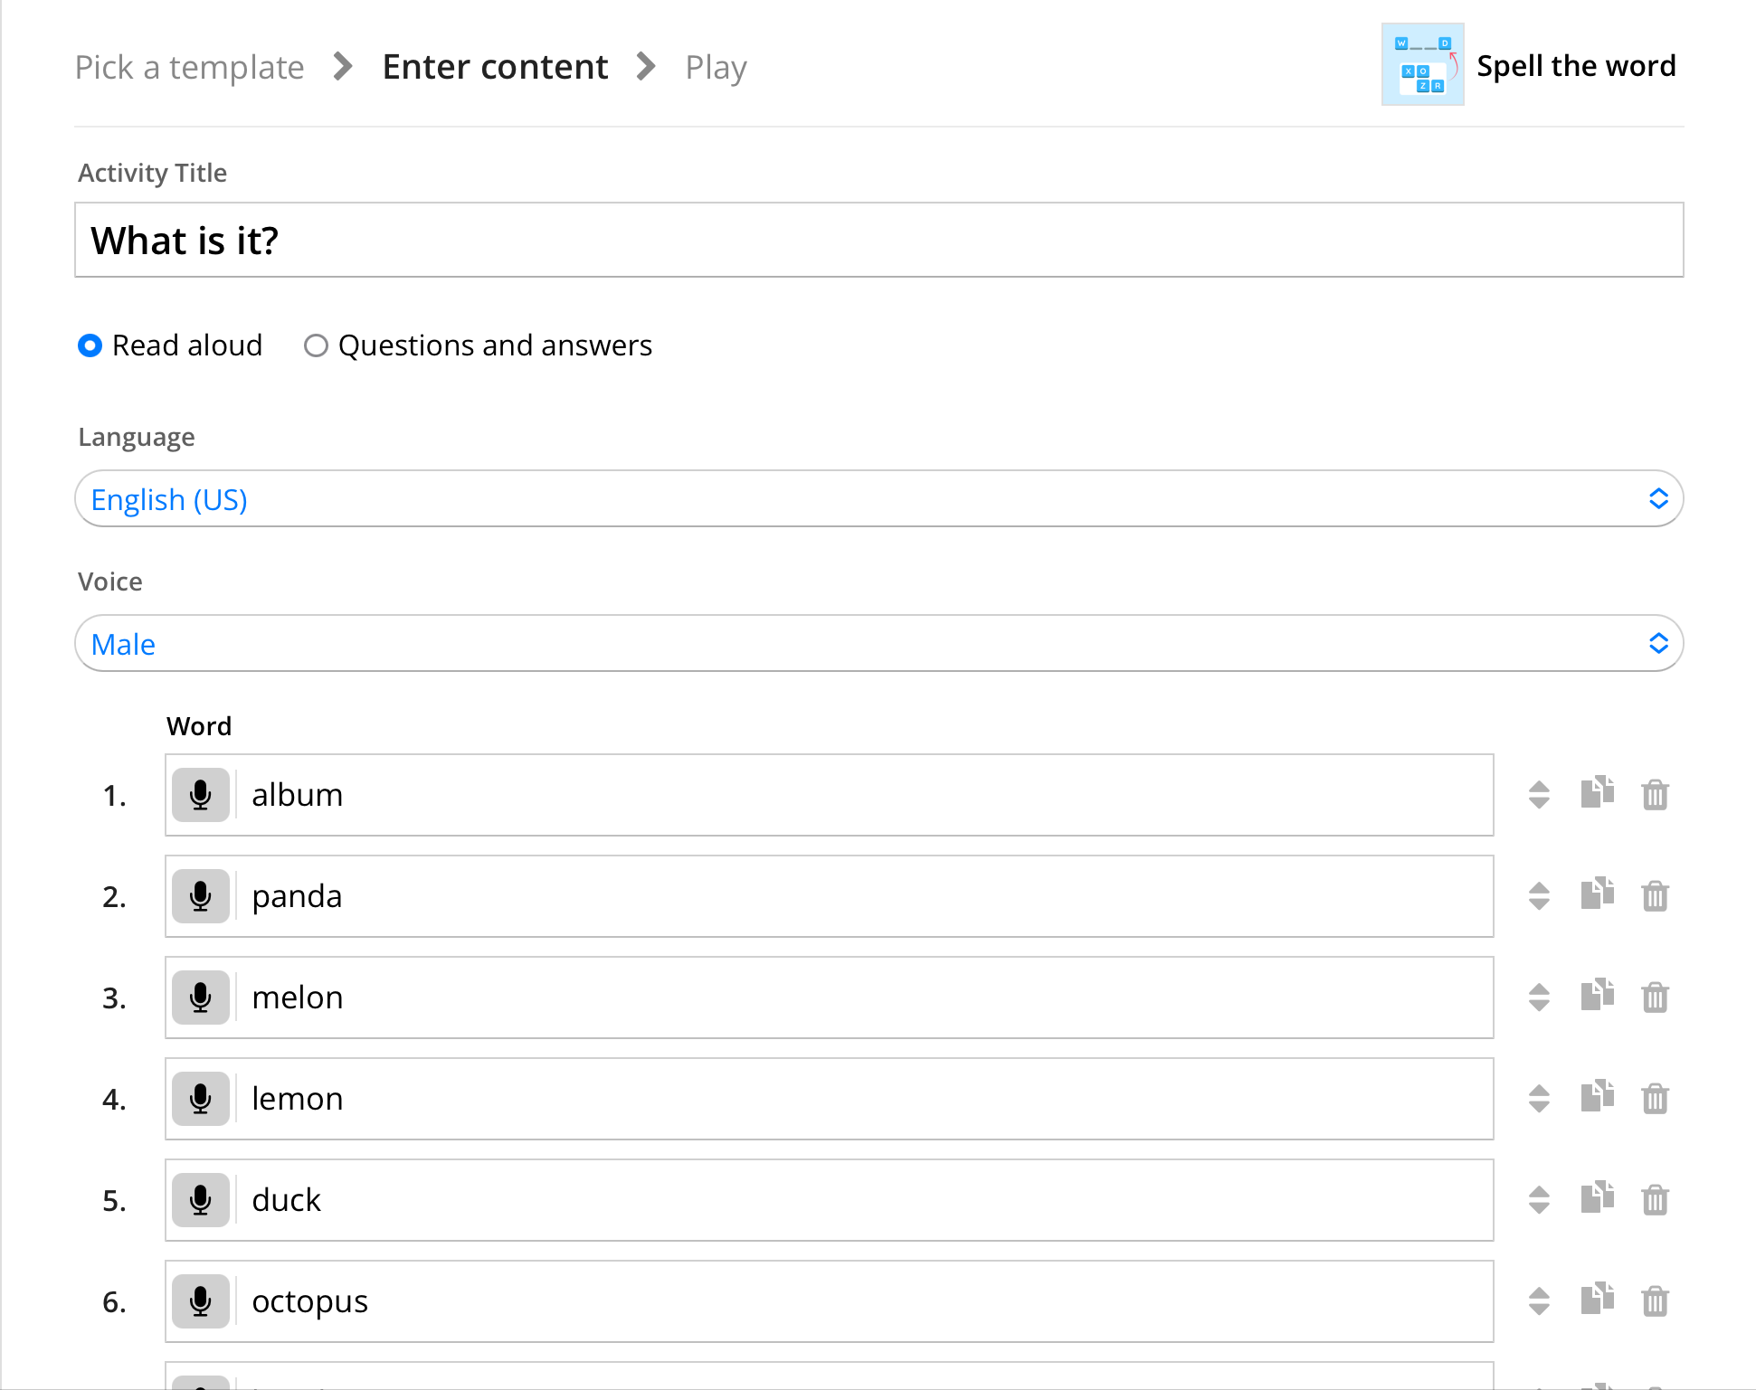Record audio for the word panda

pyautogui.click(x=201, y=896)
